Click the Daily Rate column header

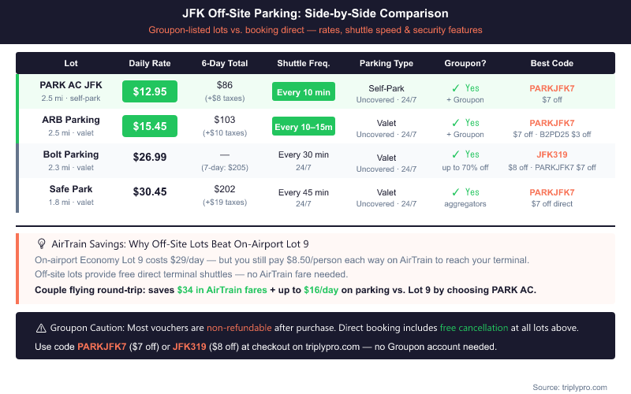tap(150, 63)
